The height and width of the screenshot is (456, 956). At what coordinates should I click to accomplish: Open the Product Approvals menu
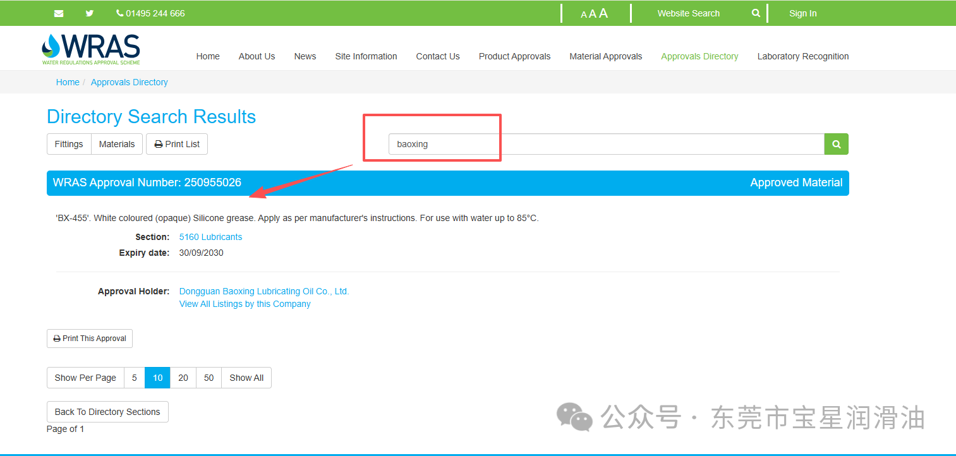(514, 56)
